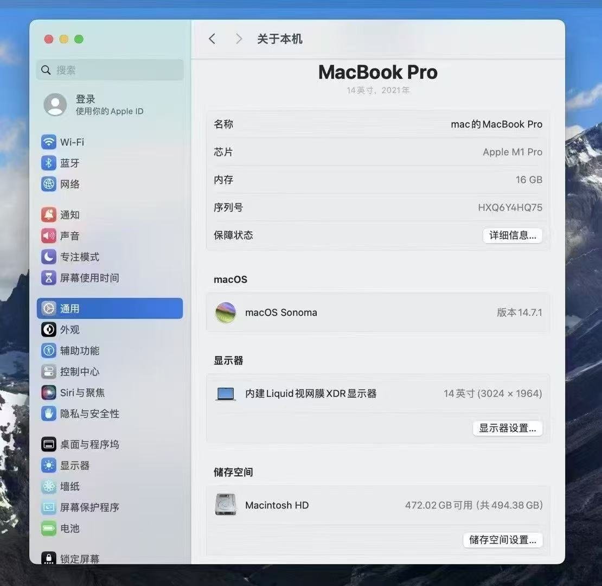The width and height of the screenshot is (602, 586).
Task: Select serial number HXQ6Y4HQ75
Action: [510, 207]
